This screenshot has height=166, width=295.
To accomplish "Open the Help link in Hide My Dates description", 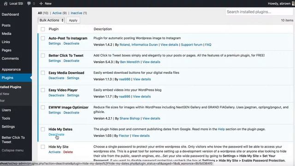I will [221, 129].
